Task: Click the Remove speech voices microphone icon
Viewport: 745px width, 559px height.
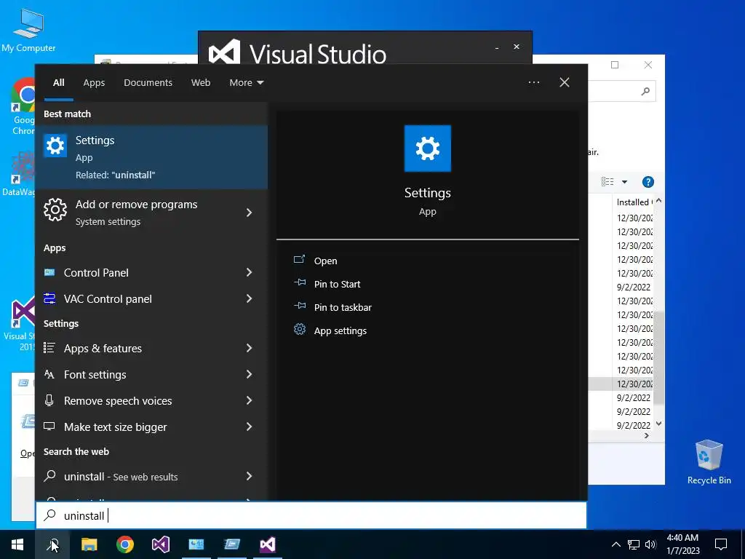Action: pos(49,400)
